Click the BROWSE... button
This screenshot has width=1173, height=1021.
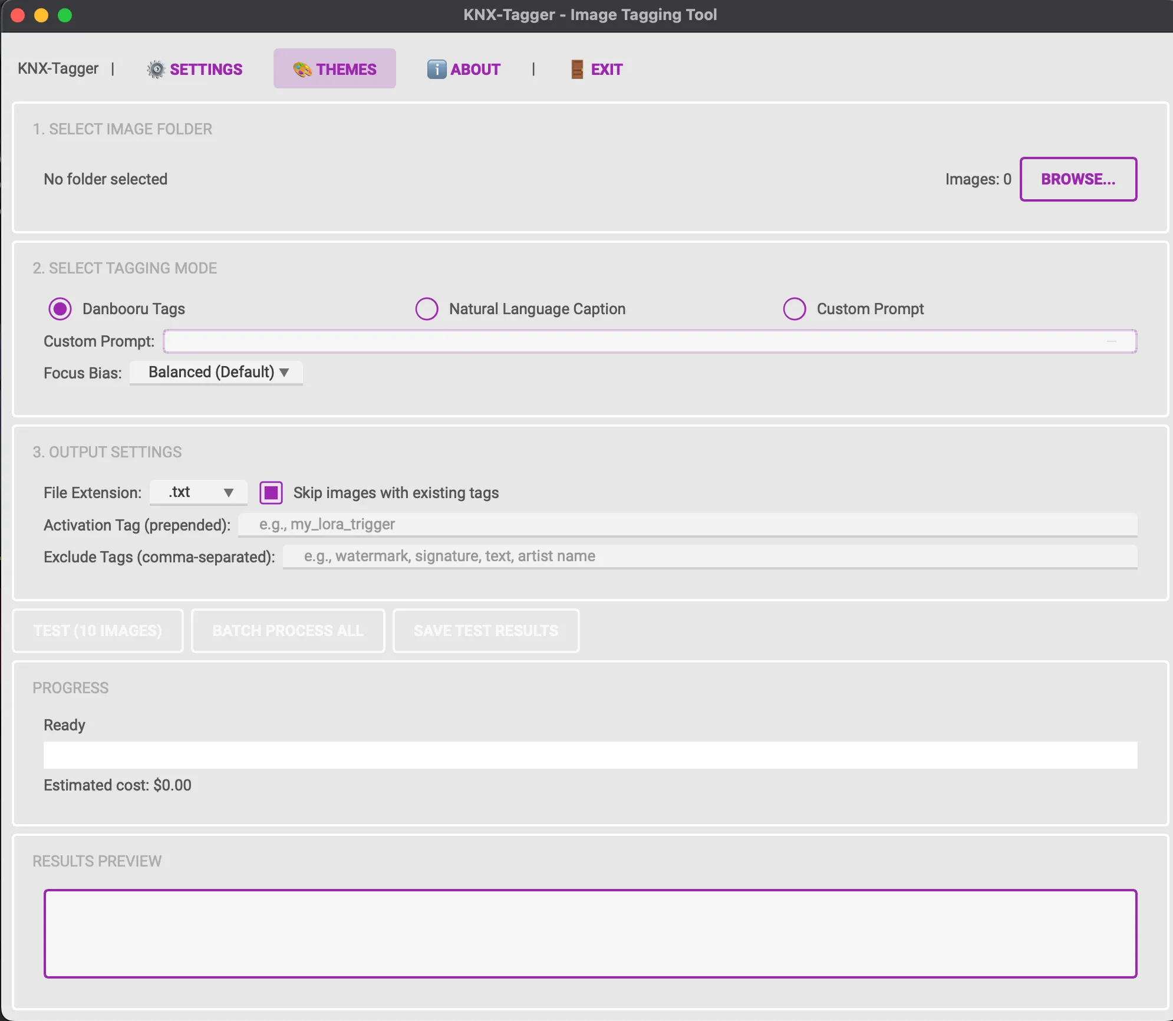tap(1078, 179)
